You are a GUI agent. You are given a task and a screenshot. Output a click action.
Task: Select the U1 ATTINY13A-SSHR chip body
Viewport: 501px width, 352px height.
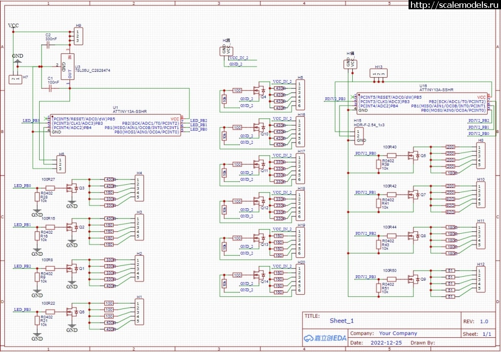(115, 125)
